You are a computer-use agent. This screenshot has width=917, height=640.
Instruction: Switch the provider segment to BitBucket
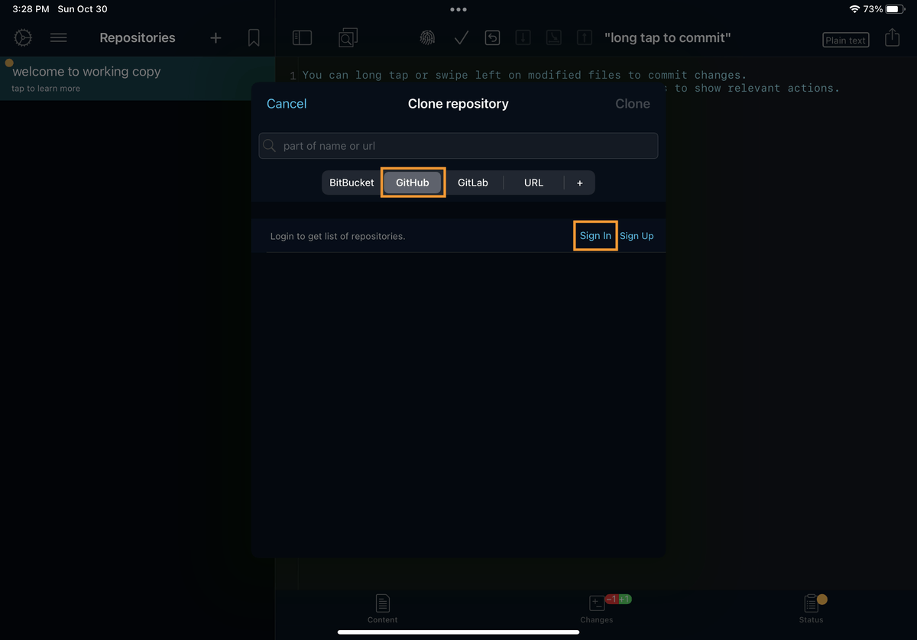pyautogui.click(x=352, y=183)
